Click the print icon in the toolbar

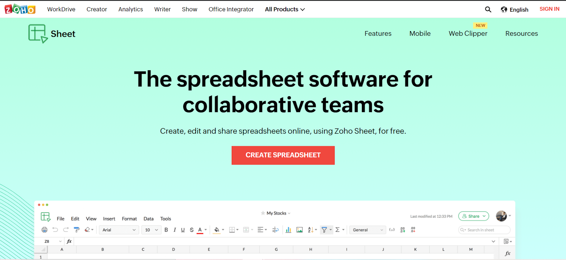(45, 230)
